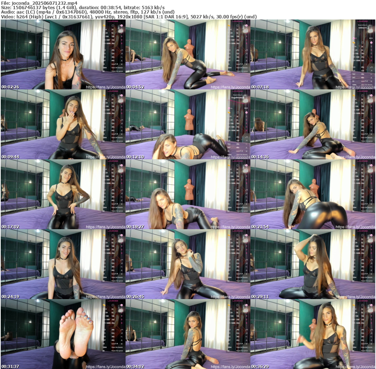The image size is (376, 369).
Task: Select the thumbnail at timestamp 00:02:26
Action: click(63, 54)
